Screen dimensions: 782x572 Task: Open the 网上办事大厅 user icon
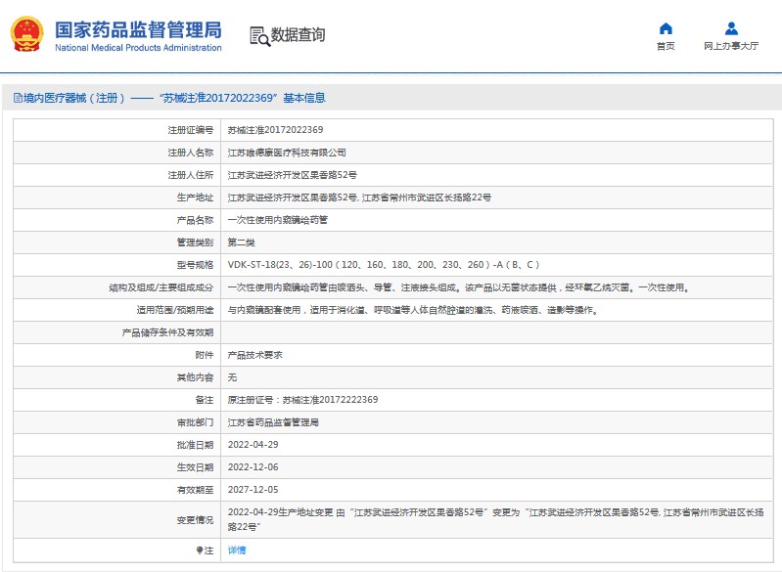click(x=731, y=28)
